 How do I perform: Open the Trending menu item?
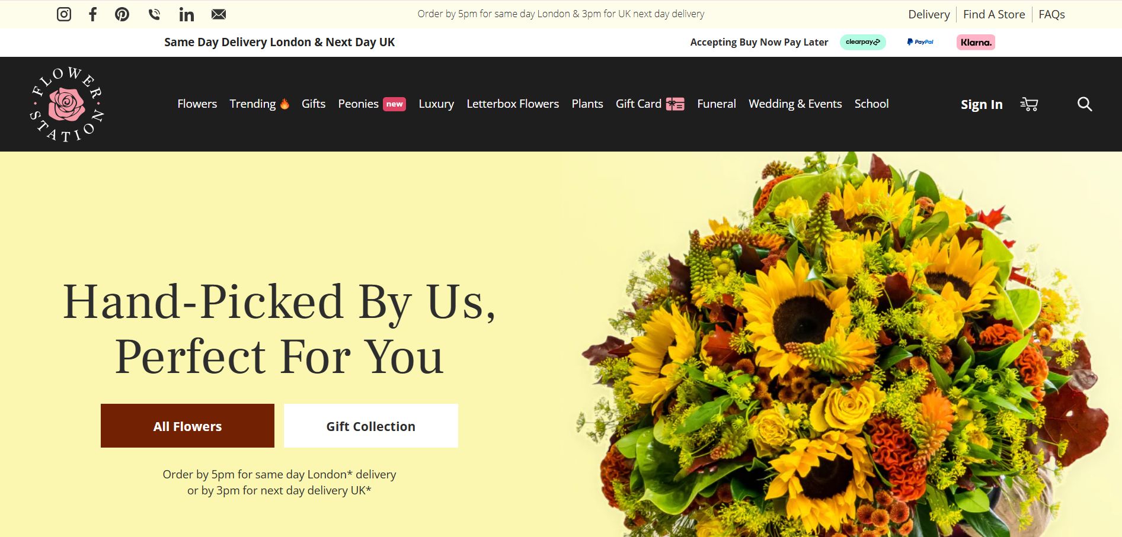(x=260, y=104)
